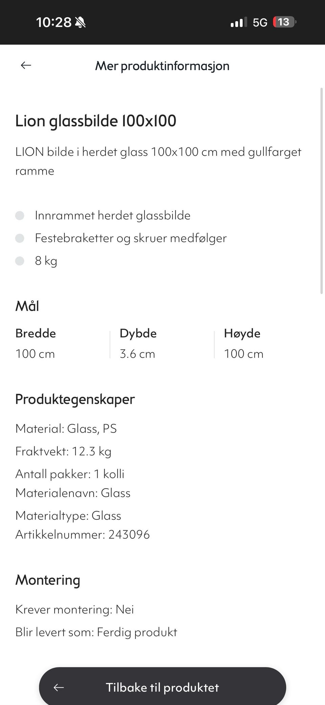
Task: Tap the Fraktvekt 12.3 kg line
Action: click(x=63, y=451)
